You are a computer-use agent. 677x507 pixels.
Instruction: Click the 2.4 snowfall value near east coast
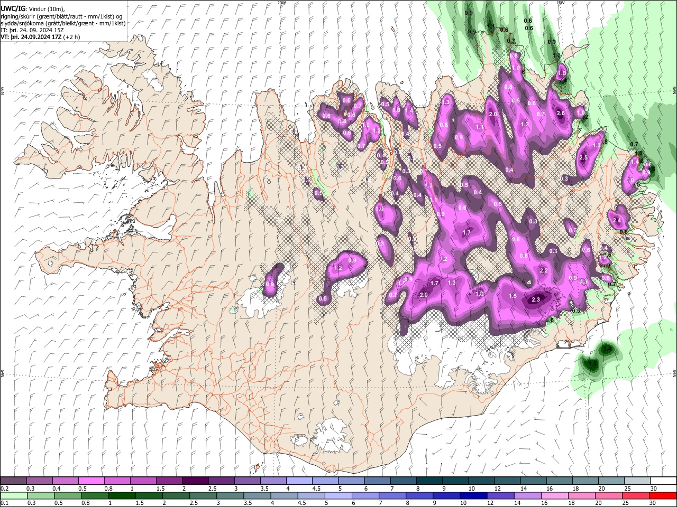(x=617, y=220)
